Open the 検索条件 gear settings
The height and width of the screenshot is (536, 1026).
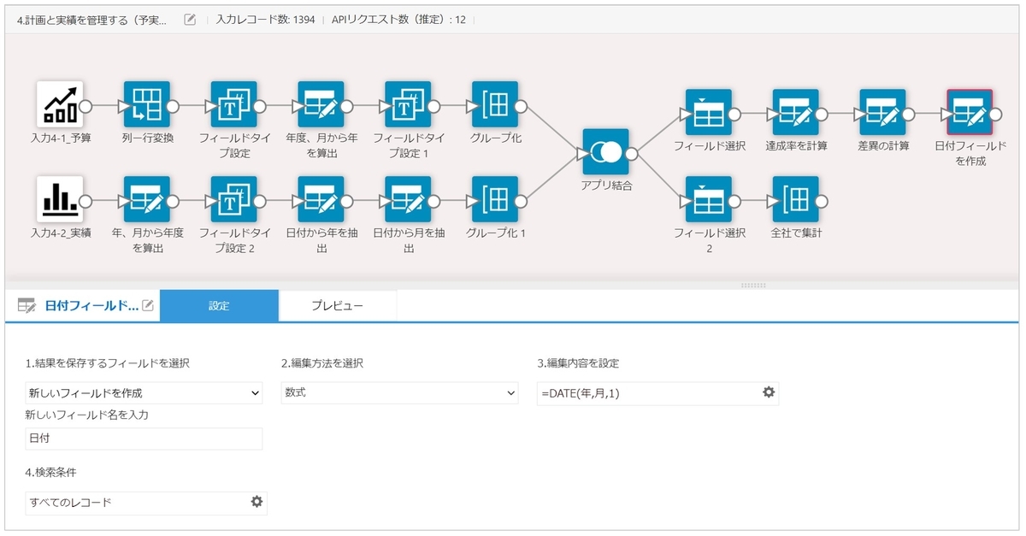[x=256, y=502]
